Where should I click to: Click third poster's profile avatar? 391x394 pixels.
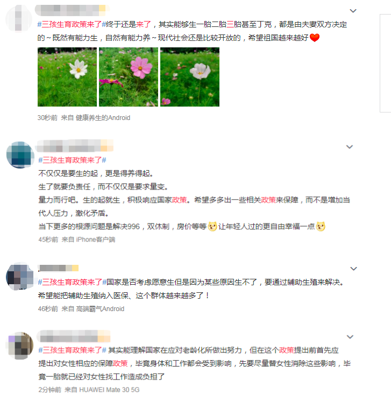point(20,277)
